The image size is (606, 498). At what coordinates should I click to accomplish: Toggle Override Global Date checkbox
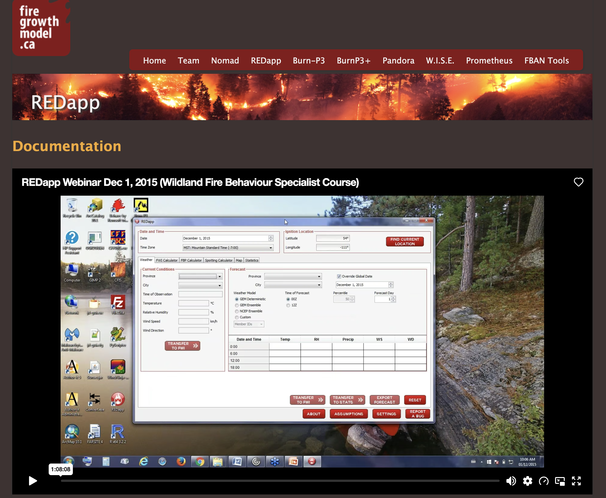(x=339, y=276)
